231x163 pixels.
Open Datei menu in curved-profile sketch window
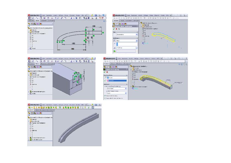point(43,15)
